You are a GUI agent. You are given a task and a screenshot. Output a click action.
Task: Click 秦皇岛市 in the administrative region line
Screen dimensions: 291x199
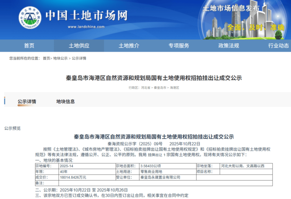point(160,88)
